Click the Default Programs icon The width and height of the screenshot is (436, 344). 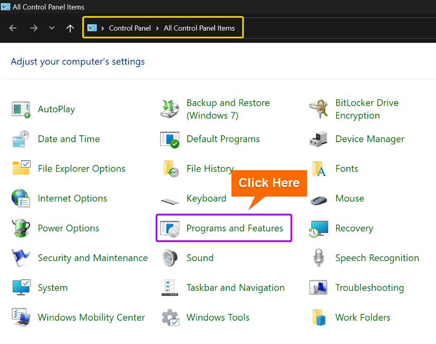170,140
